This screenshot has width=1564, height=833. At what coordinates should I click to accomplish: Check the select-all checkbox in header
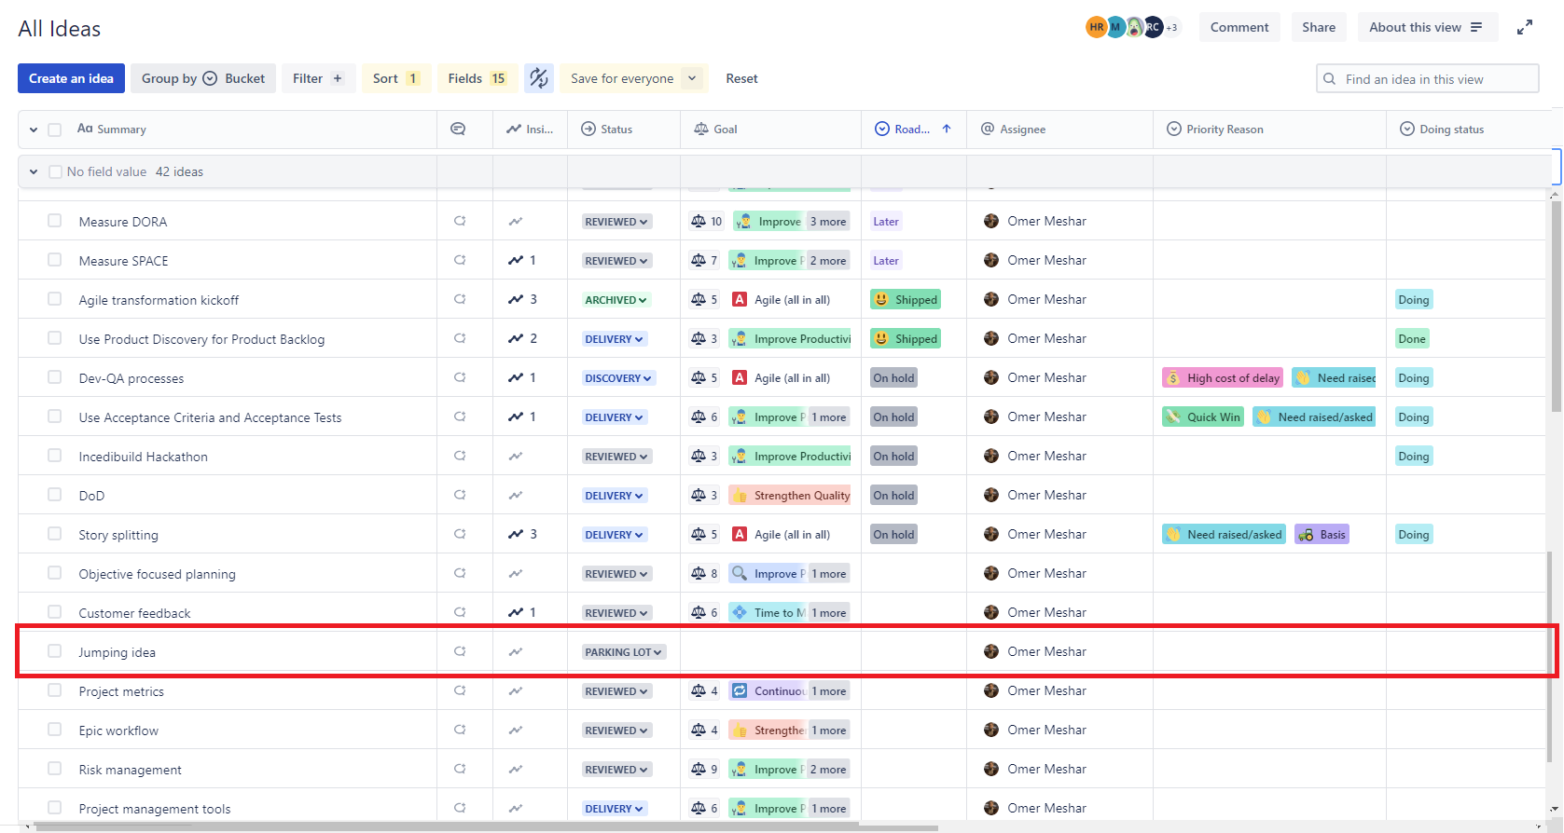point(55,130)
